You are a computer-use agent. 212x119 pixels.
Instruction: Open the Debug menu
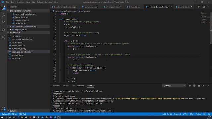point(40,2)
